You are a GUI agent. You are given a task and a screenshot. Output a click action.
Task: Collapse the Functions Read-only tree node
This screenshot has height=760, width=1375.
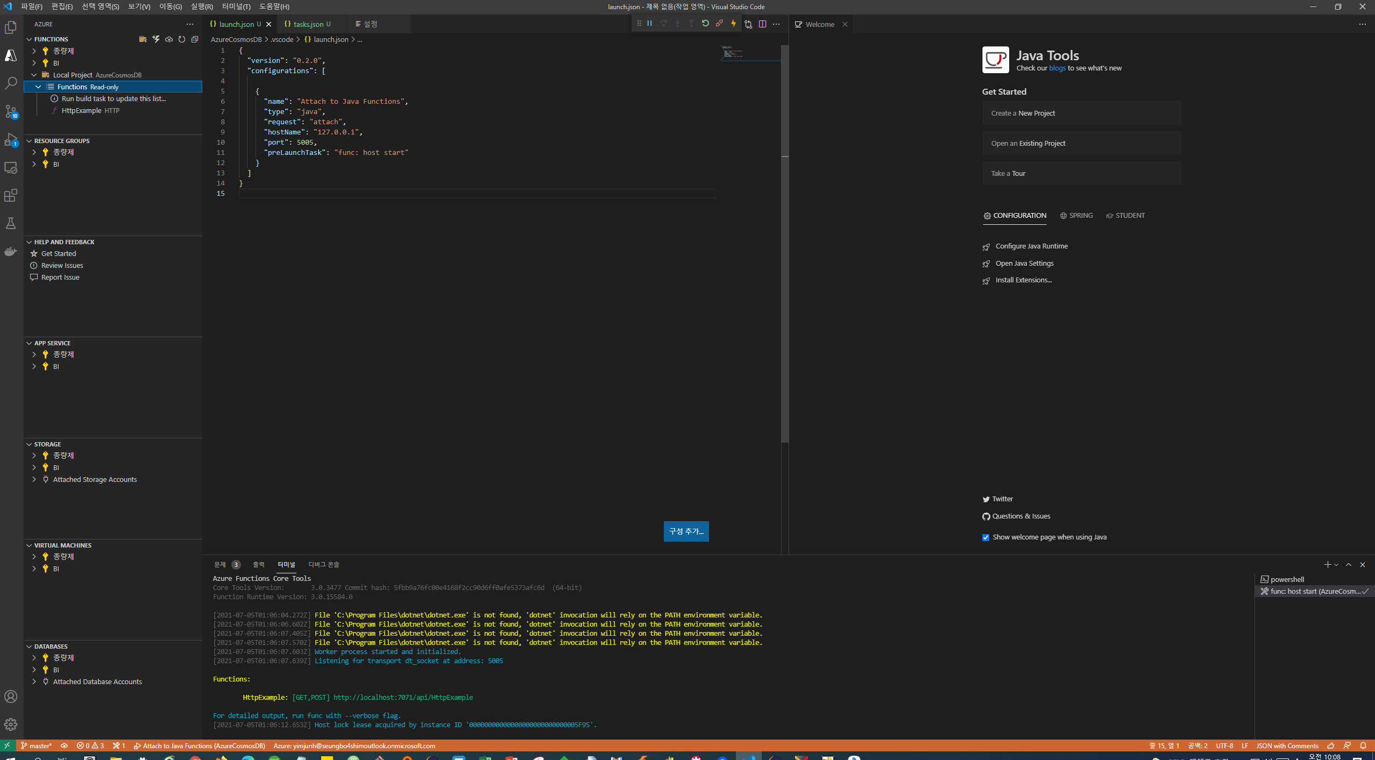pyautogui.click(x=38, y=86)
